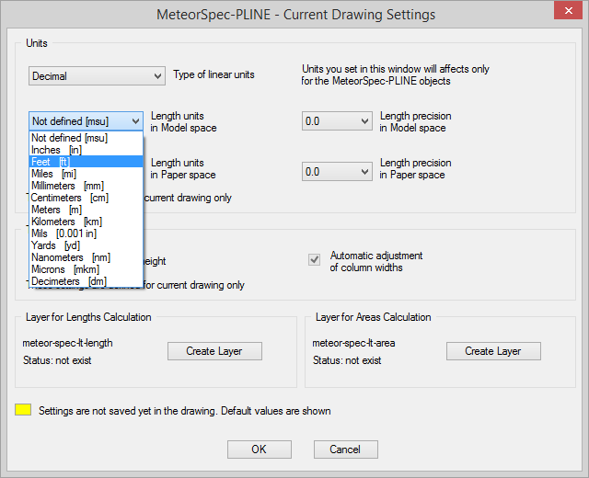
Task: Click the meteor-spec-lt-area layer name
Action: click(353, 343)
